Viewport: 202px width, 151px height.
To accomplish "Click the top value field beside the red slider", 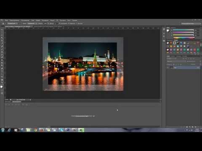I will (x=197, y=30).
